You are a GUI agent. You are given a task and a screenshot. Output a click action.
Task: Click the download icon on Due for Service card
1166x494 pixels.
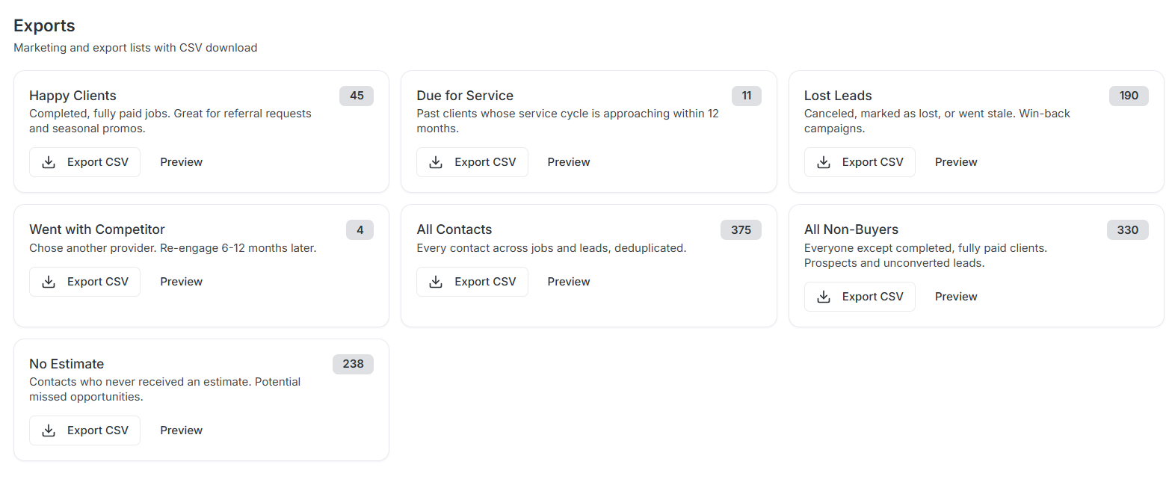[436, 161]
